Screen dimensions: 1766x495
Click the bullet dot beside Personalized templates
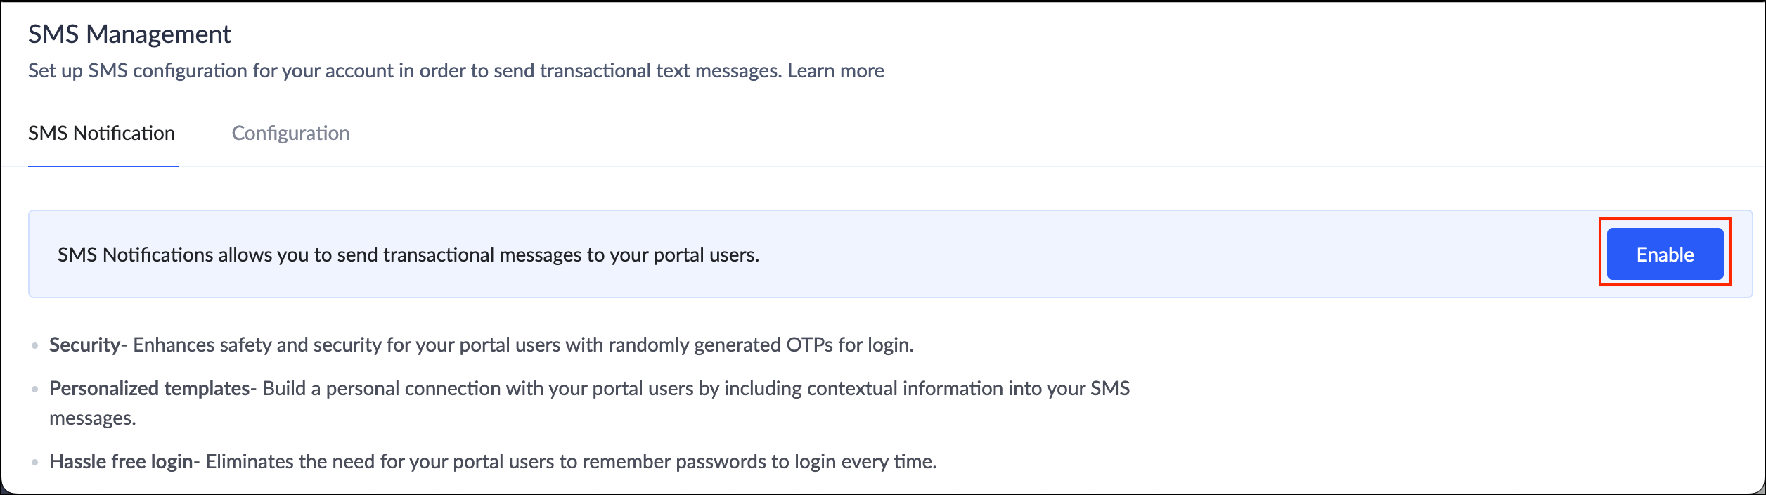coord(34,389)
